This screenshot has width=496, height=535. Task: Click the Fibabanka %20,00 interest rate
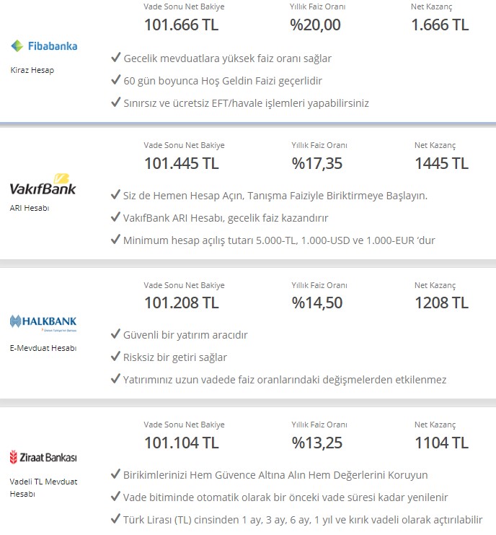point(315,25)
